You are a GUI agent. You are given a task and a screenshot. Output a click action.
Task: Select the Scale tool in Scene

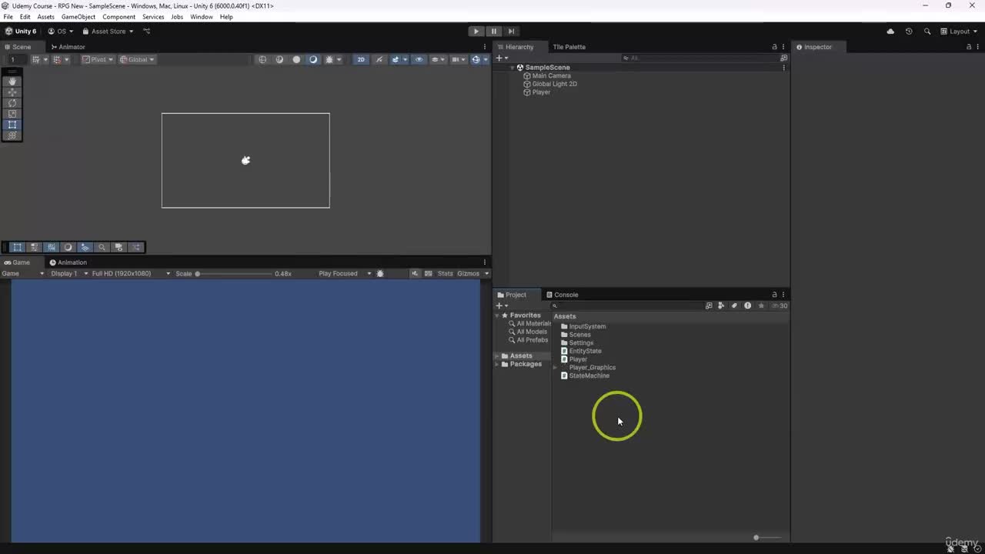12,114
